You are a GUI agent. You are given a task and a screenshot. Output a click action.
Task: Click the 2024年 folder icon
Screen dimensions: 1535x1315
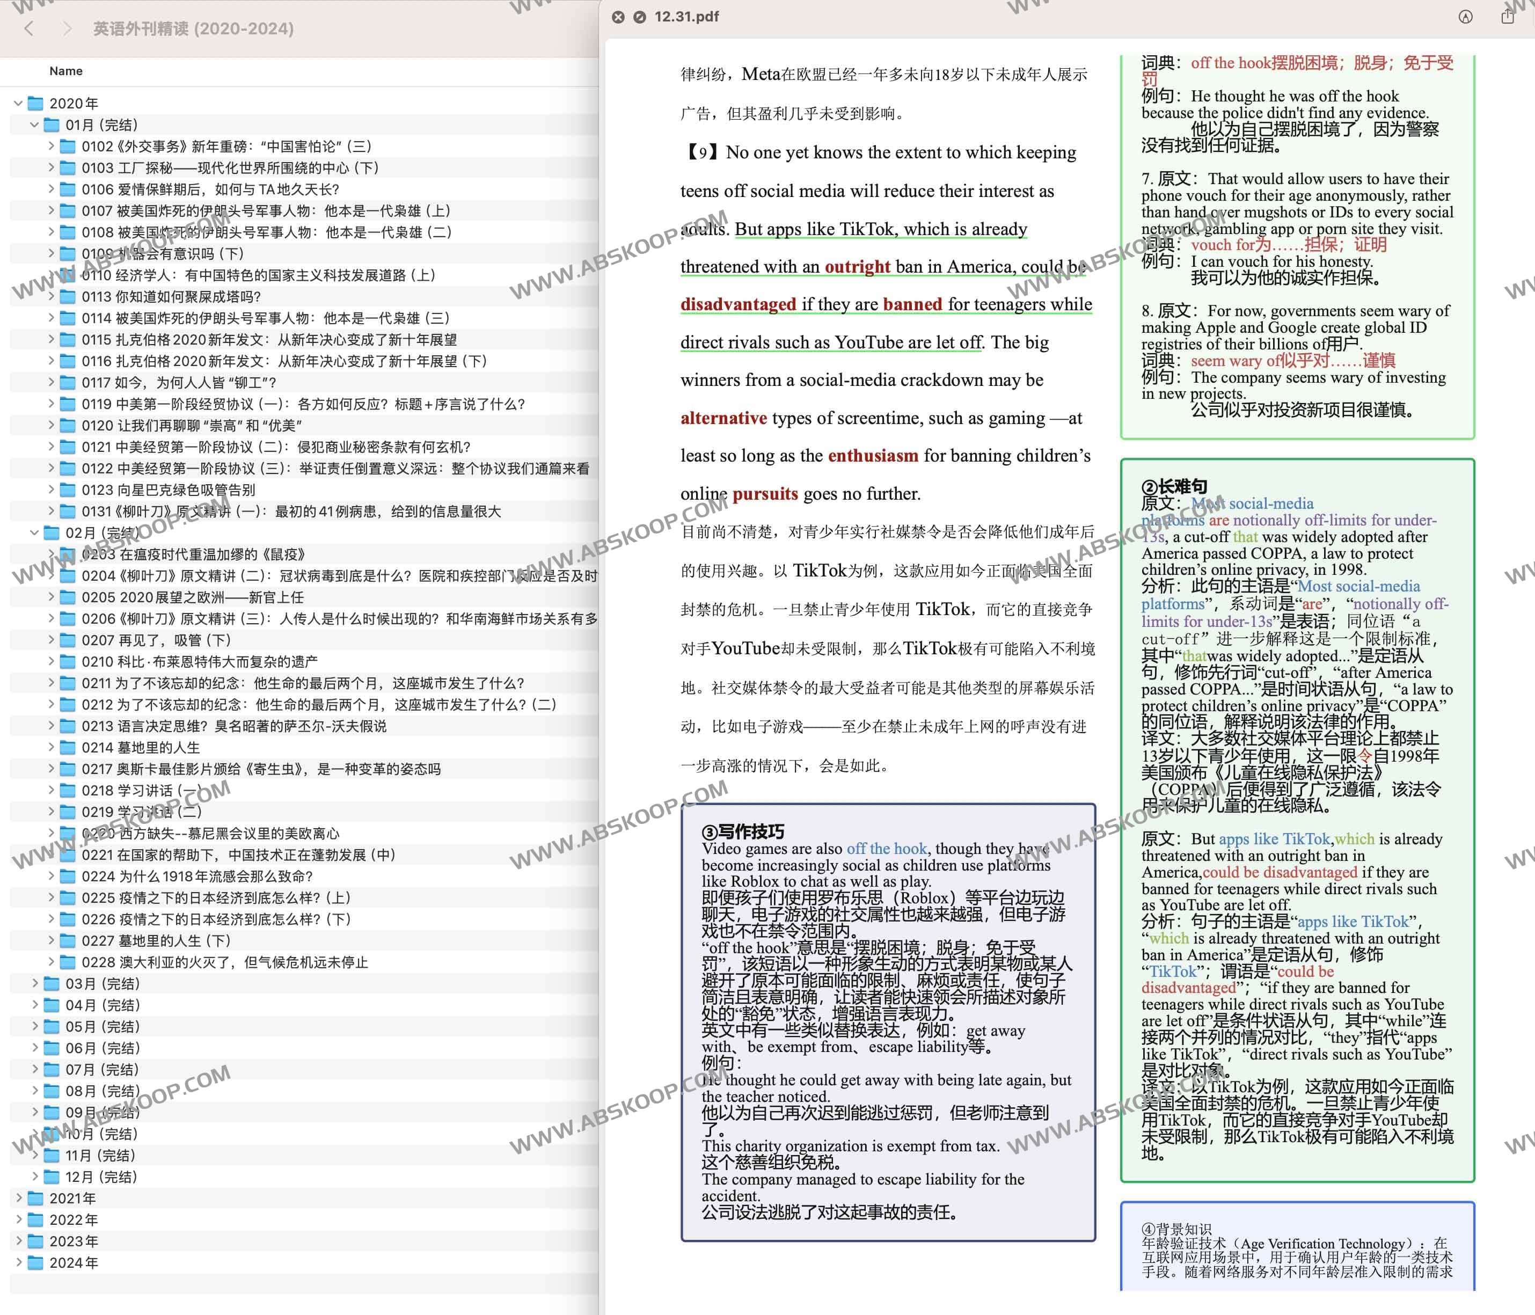[x=35, y=1262]
